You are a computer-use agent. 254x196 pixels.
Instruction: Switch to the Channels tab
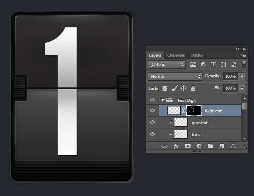176,55
